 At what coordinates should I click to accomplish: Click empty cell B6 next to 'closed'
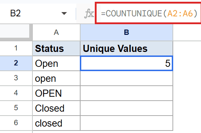pos(127,123)
